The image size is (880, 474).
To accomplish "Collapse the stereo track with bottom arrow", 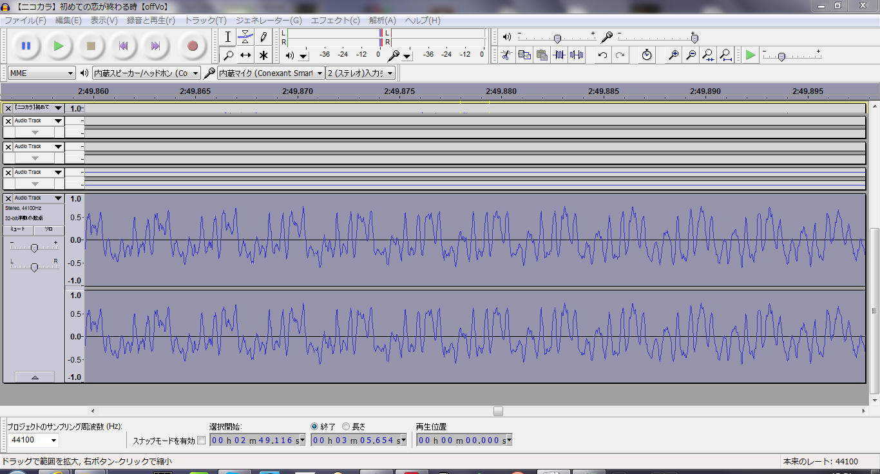I will pos(35,377).
